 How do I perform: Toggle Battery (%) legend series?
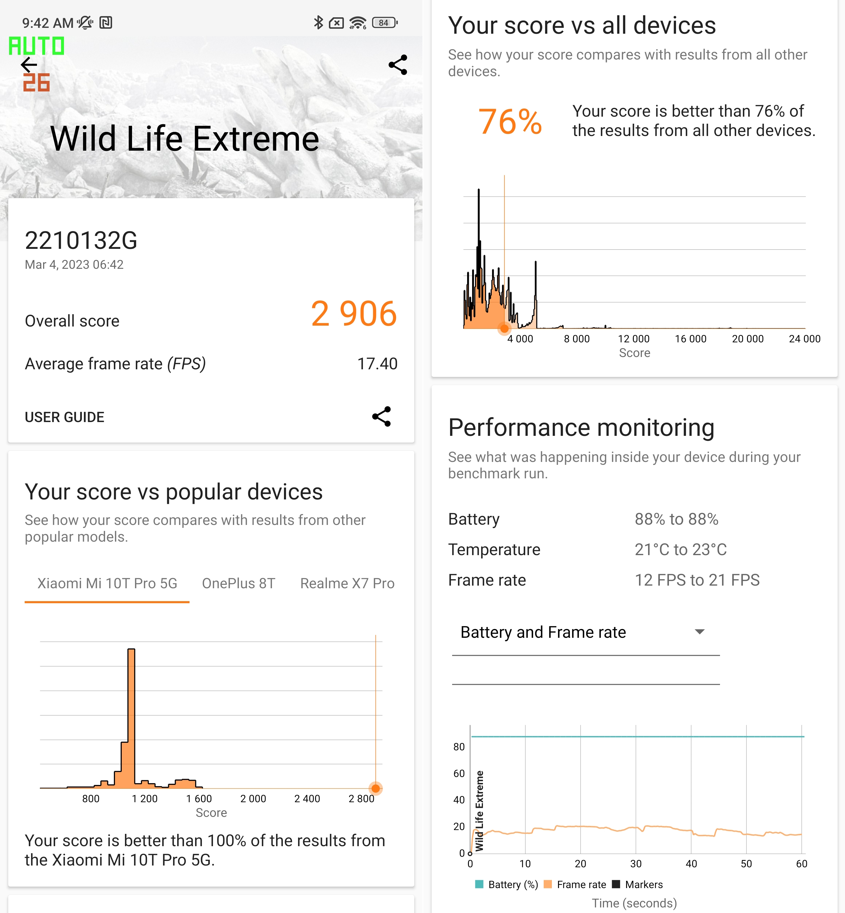coord(507,885)
